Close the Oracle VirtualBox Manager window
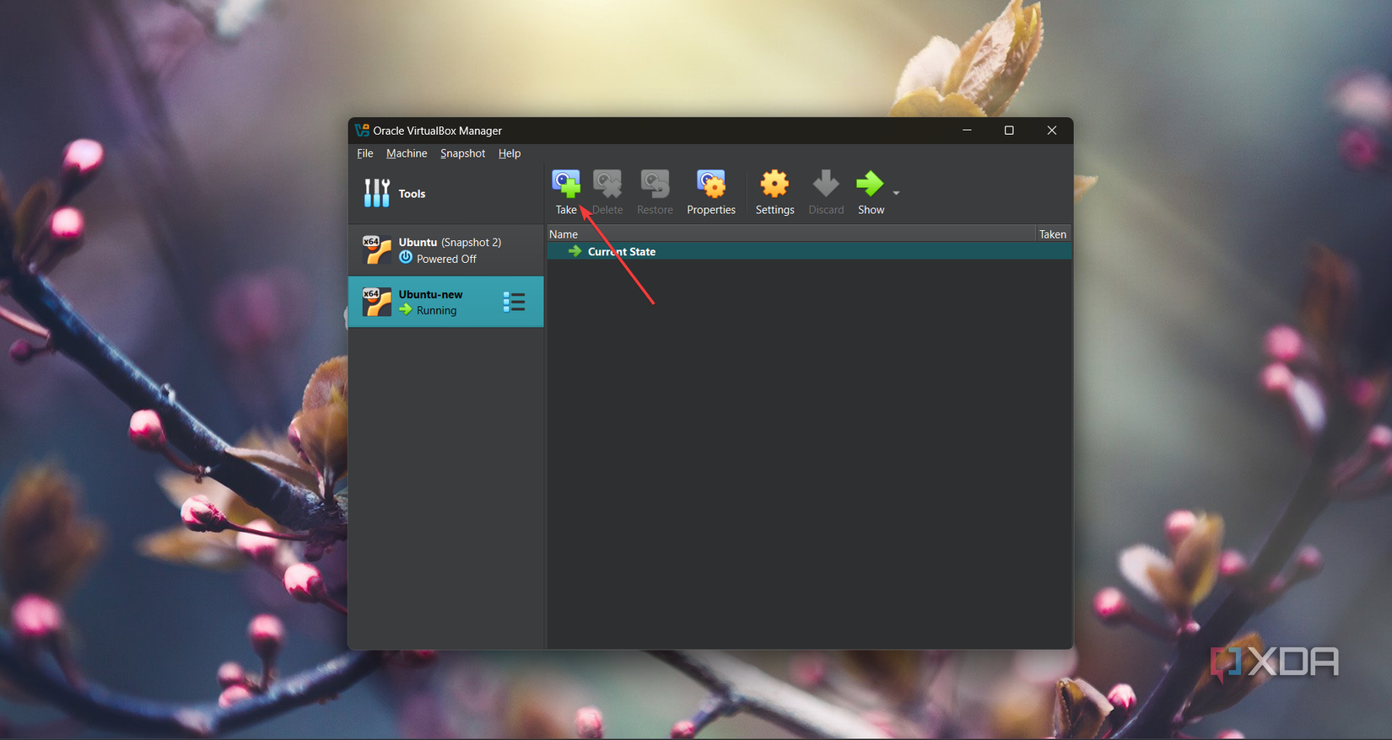This screenshot has width=1392, height=740. coord(1051,131)
